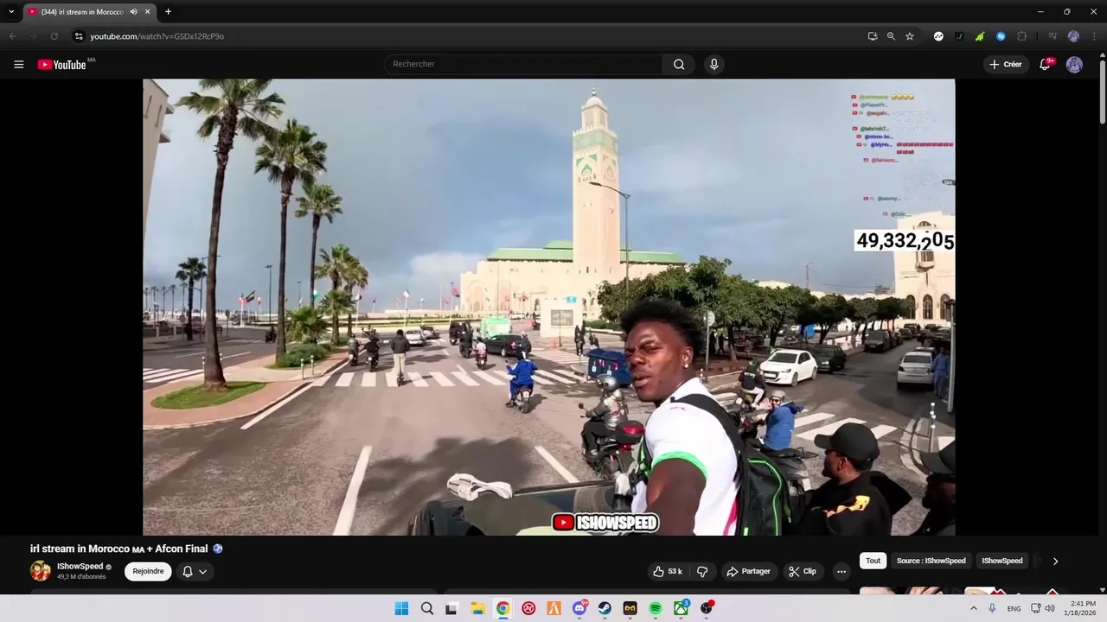Click the video player to pause
The height and width of the screenshot is (622, 1107).
(549, 307)
